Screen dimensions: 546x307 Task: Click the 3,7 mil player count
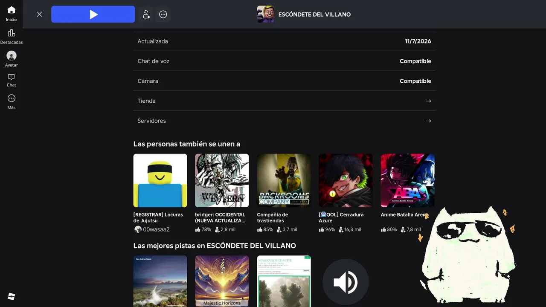287,229
